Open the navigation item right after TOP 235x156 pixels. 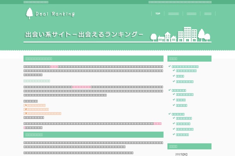tap(174, 14)
